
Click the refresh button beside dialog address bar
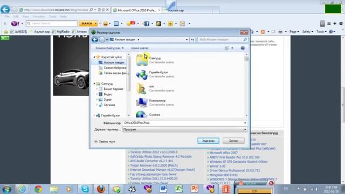192,39
